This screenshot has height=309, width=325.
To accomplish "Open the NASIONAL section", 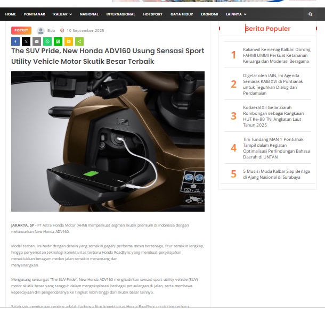I will coord(89,14).
